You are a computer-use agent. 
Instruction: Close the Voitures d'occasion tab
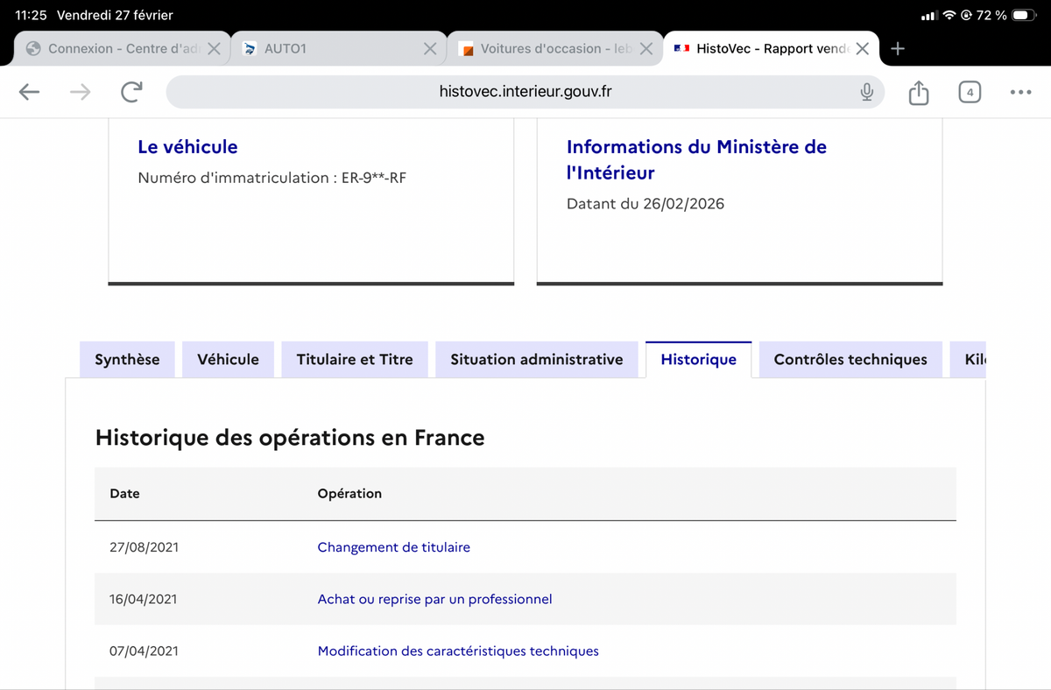[646, 49]
